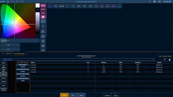173x97 pixels.
Task: Select the Brightest color mode button
Action: [43, 6]
